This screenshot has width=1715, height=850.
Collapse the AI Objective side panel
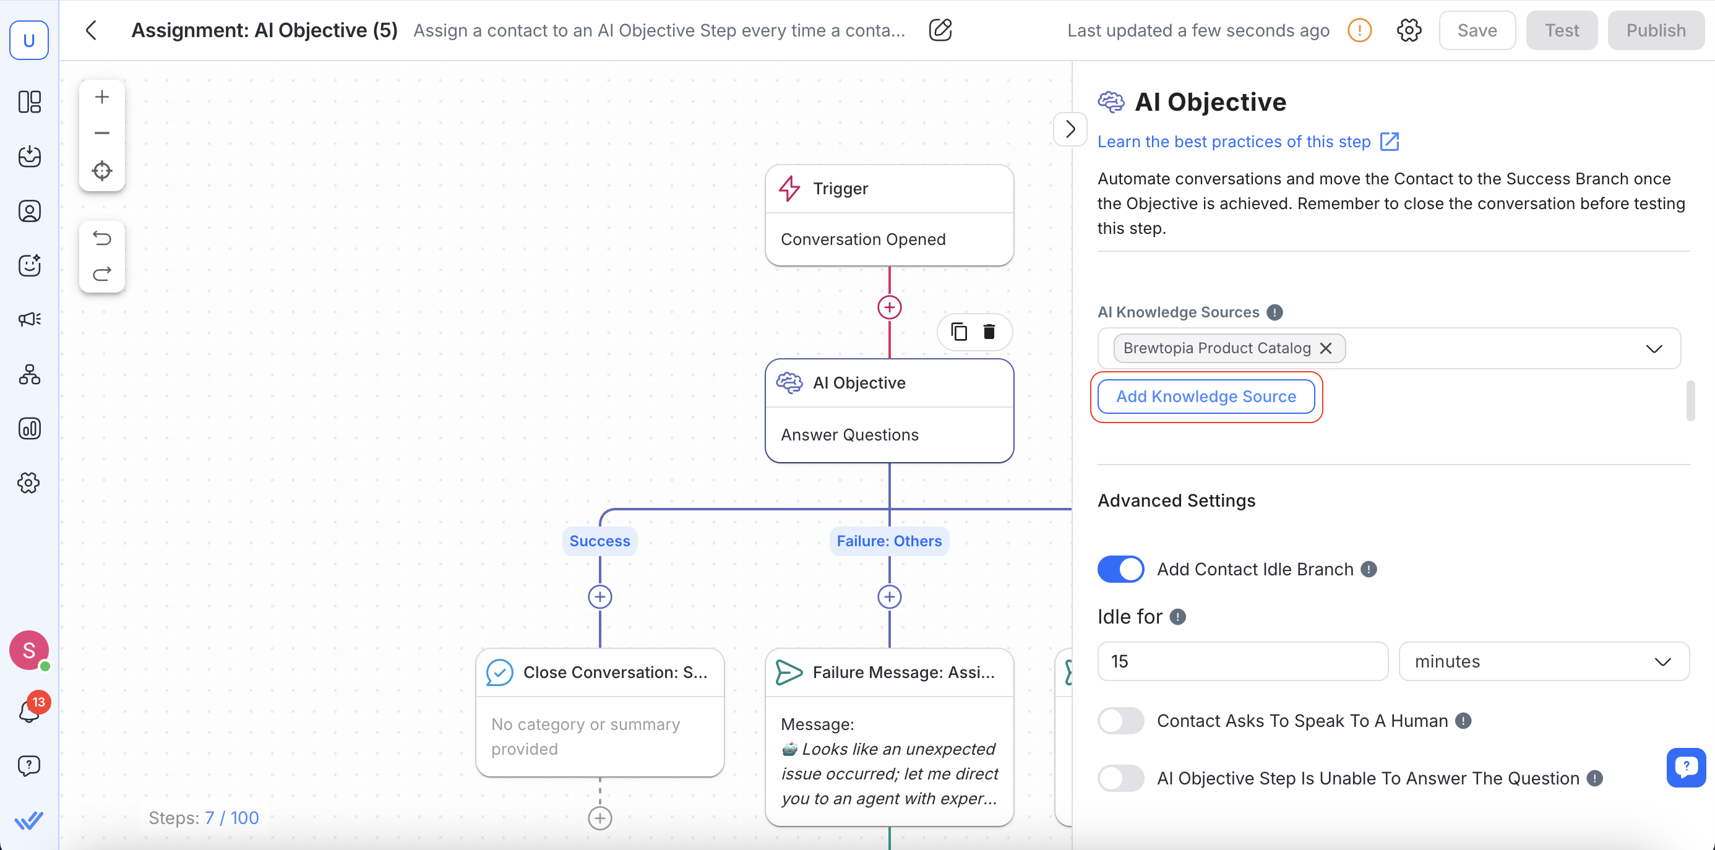tap(1070, 129)
